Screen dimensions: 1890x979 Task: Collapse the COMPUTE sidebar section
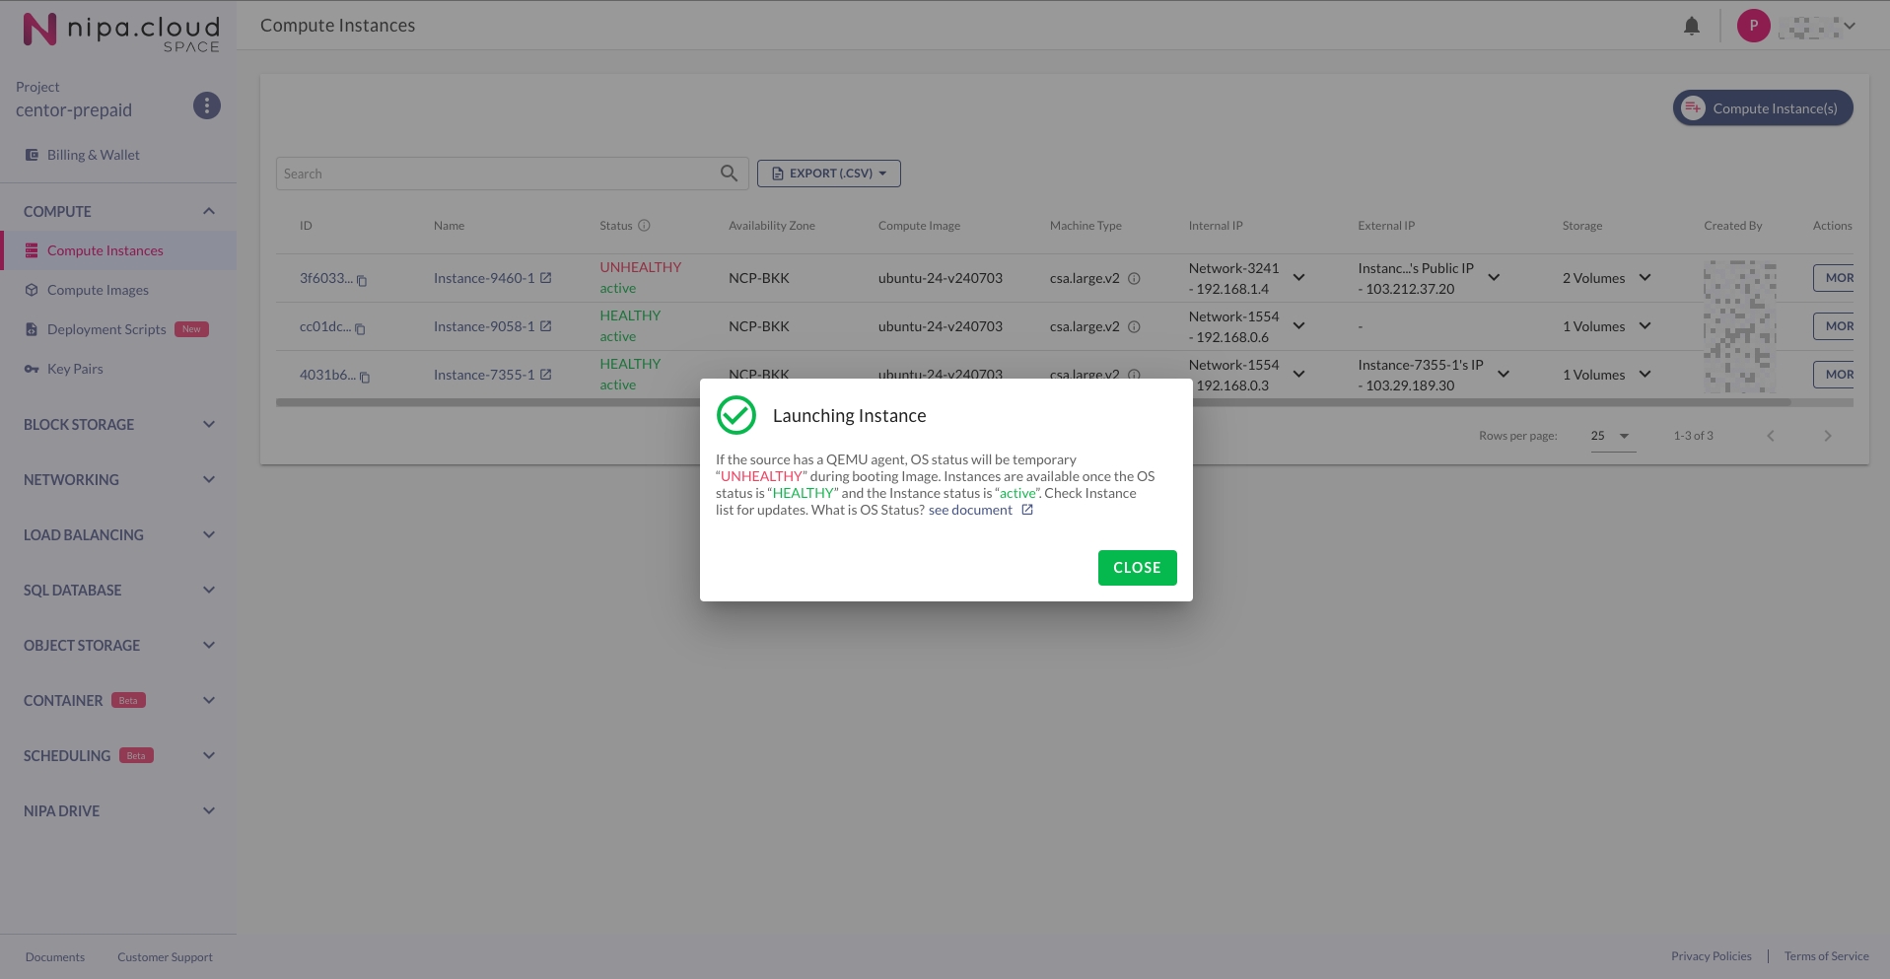208,212
